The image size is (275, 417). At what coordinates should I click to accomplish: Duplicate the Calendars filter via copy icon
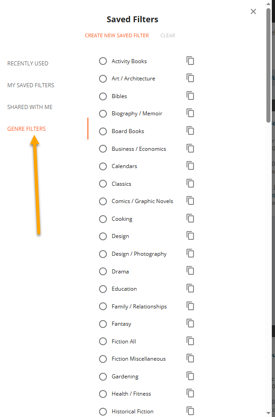click(190, 166)
